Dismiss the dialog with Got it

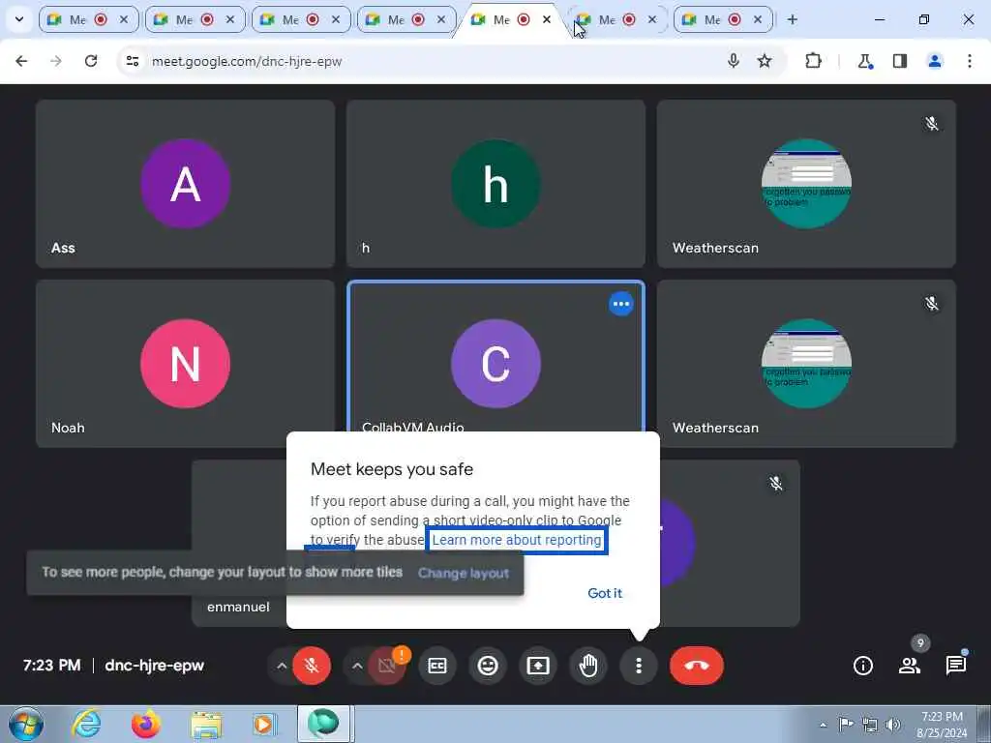tap(605, 593)
